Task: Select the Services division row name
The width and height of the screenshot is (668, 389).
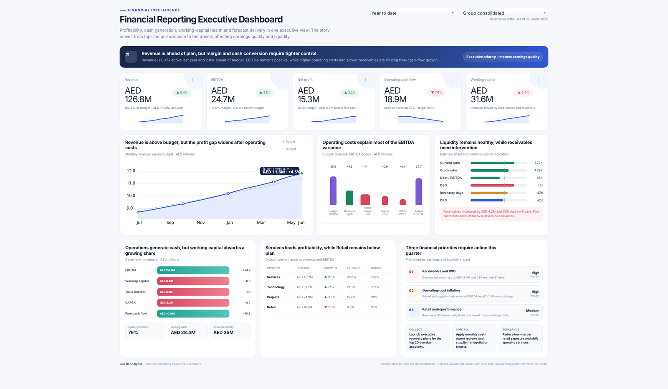Action: click(x=273, y=277)
